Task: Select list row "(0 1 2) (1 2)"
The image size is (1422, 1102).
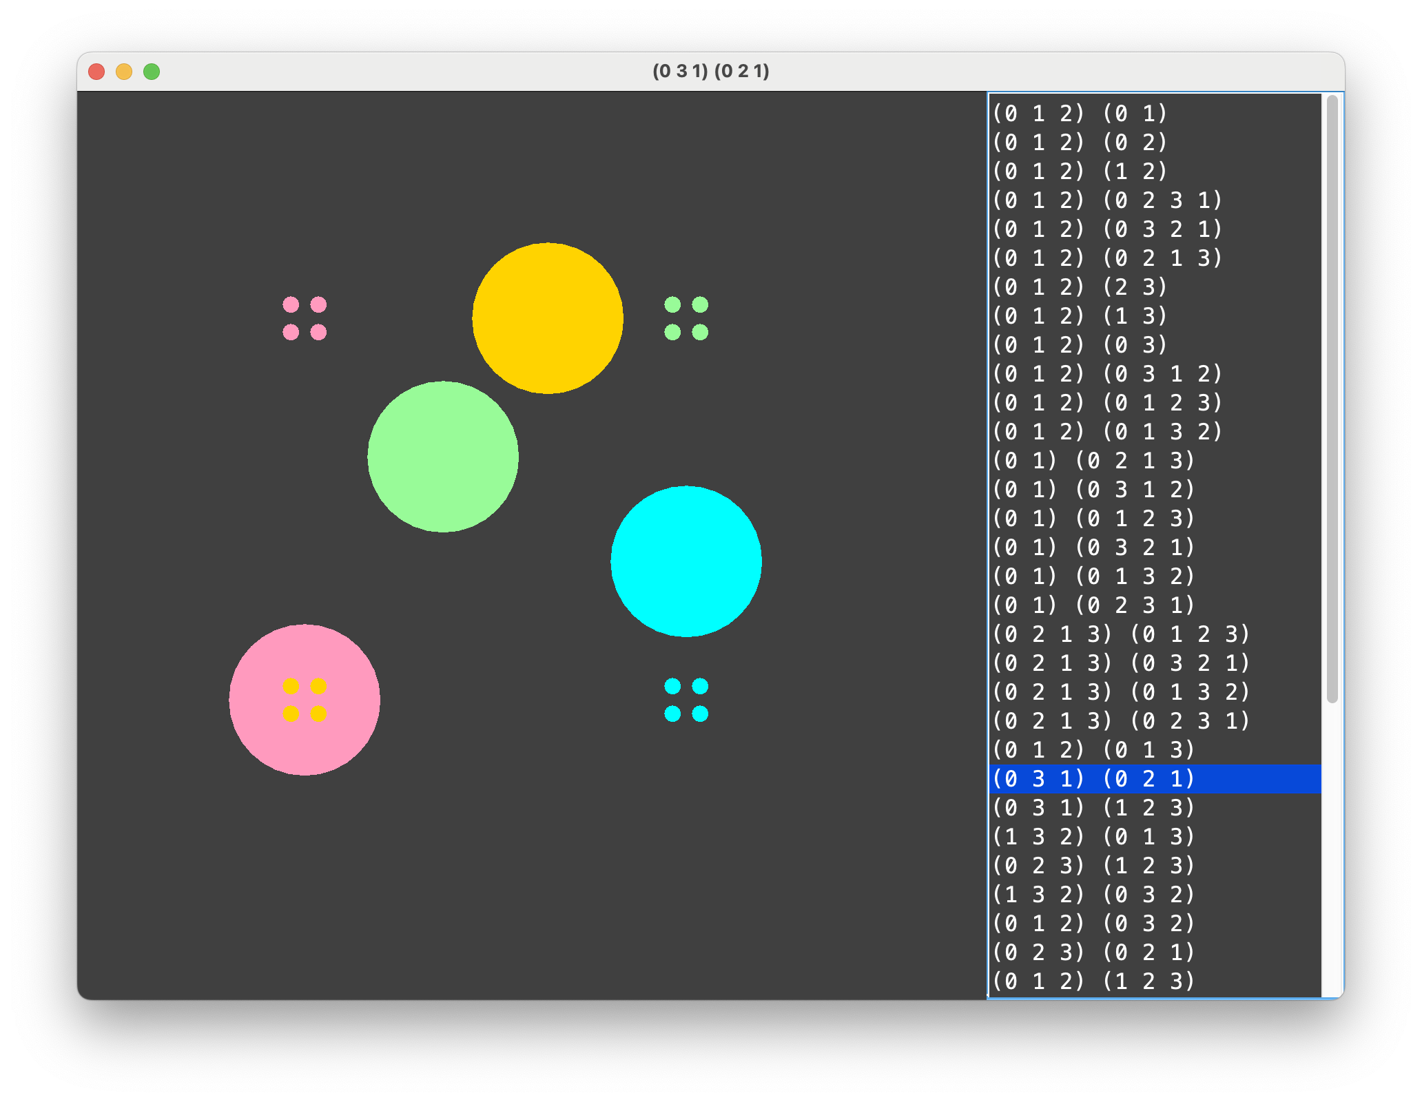Action: tap(1155, 171)
